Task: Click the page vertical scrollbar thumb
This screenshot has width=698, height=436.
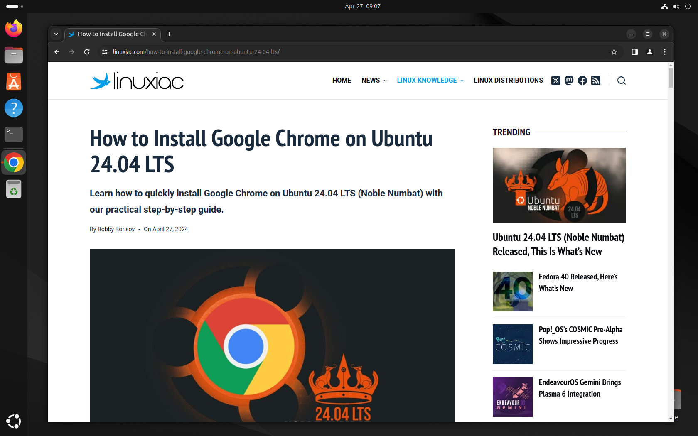Action: [671, 78]
